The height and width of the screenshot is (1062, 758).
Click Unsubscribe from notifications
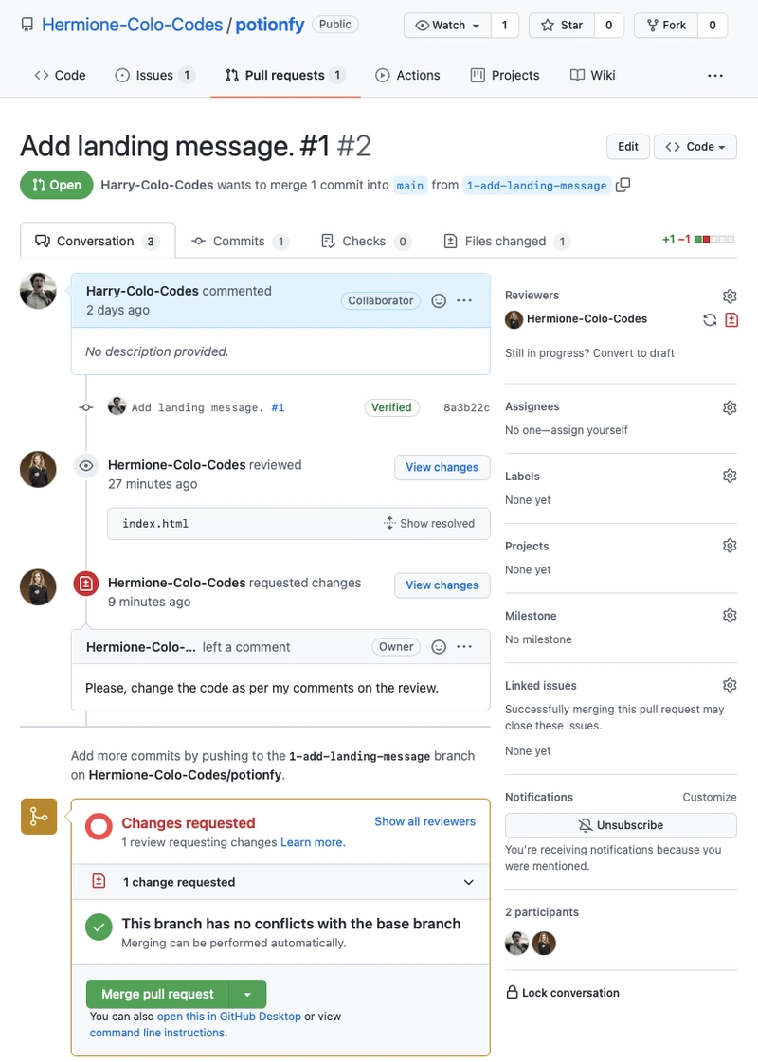(621, 825)
